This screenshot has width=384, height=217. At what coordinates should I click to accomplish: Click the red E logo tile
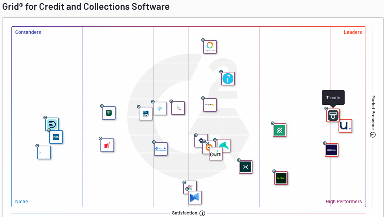107,145
